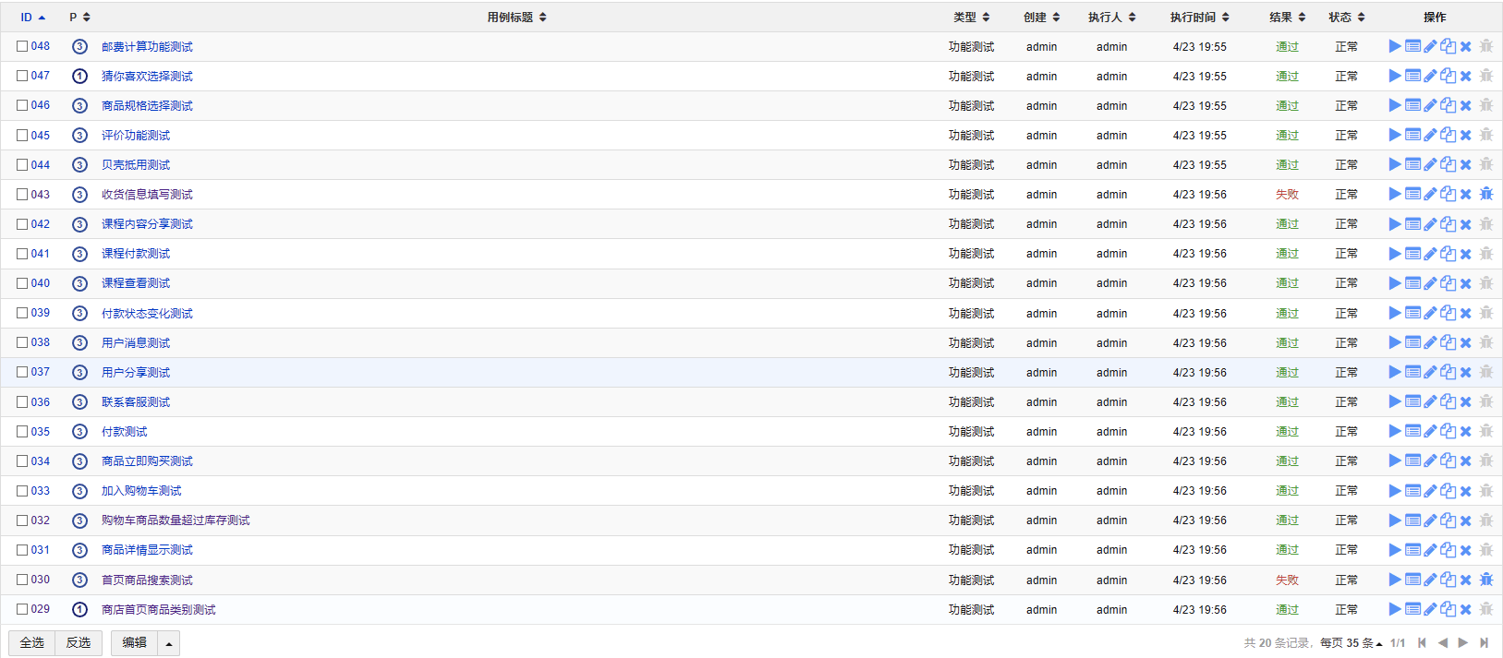Click bug icon for failed case 030
This screenshot has height=658, width=1503.
click(1485, 580)
